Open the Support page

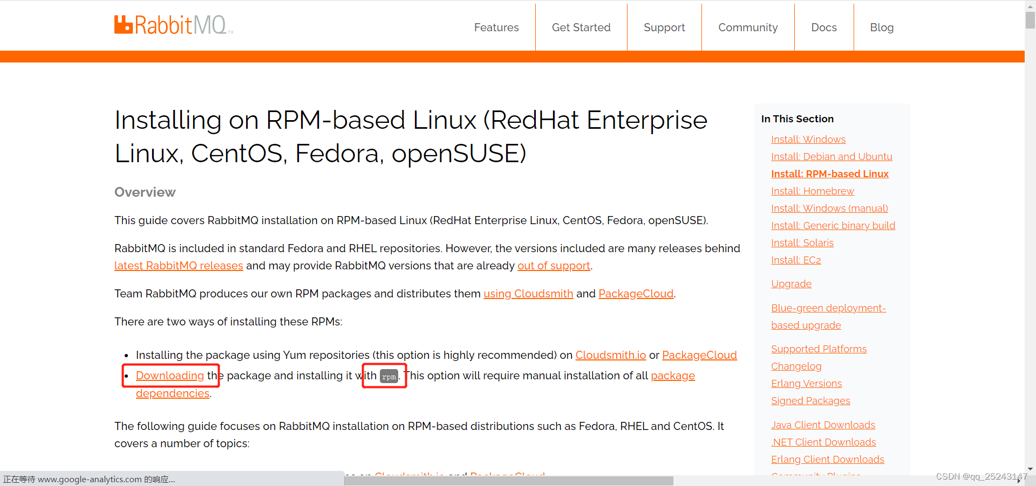coord(664,27)
